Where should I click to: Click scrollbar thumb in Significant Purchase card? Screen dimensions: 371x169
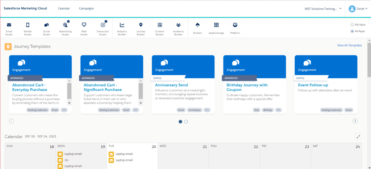click(x=141, y=91)
